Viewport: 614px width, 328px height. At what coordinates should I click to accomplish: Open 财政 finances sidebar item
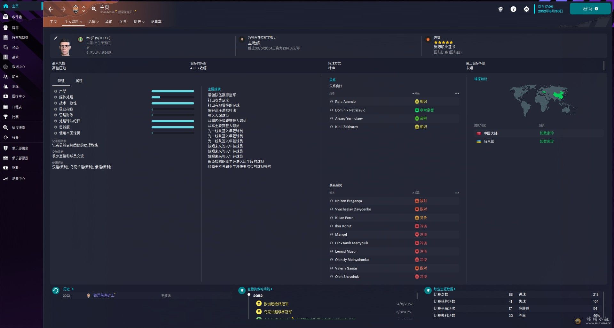coord(21,168)
